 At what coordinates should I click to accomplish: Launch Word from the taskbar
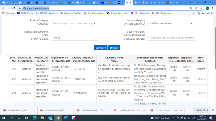point(65,118)
